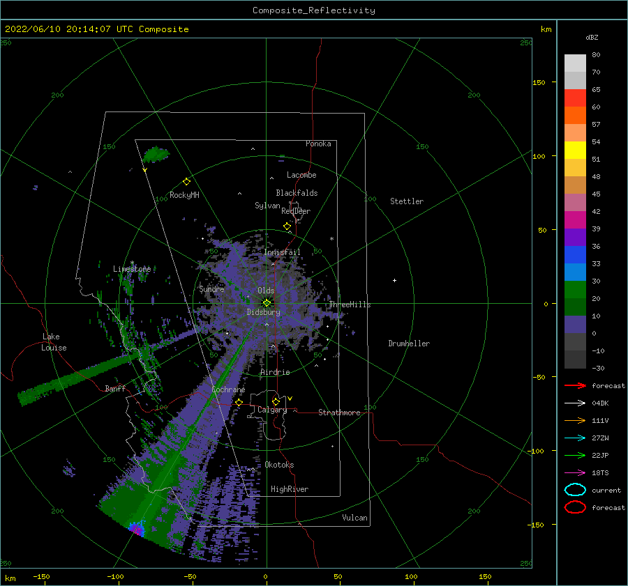Click the Okotoks town label
The width and height of the screenshot is (628, 586).
point(279,465)
